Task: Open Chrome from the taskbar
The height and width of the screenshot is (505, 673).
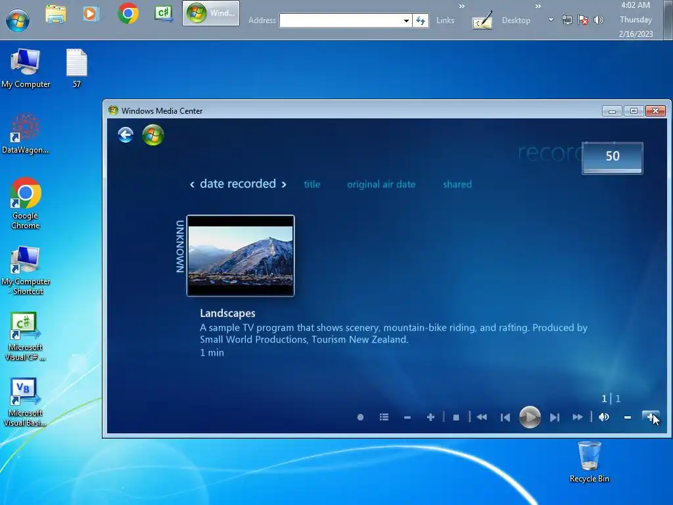Action: click(x=128, y=13)
